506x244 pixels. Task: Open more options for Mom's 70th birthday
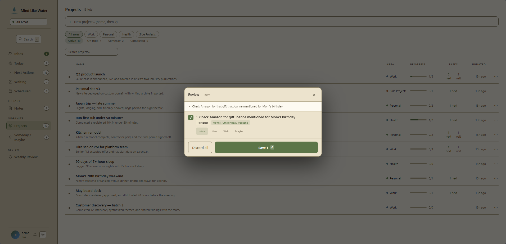tap(496, 178)
